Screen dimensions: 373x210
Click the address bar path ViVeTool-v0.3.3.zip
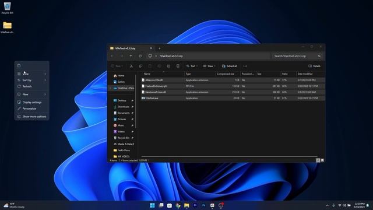point(171,56)
